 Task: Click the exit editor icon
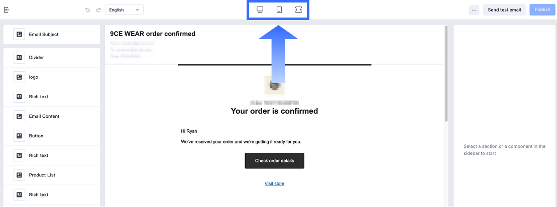point(7,10)
